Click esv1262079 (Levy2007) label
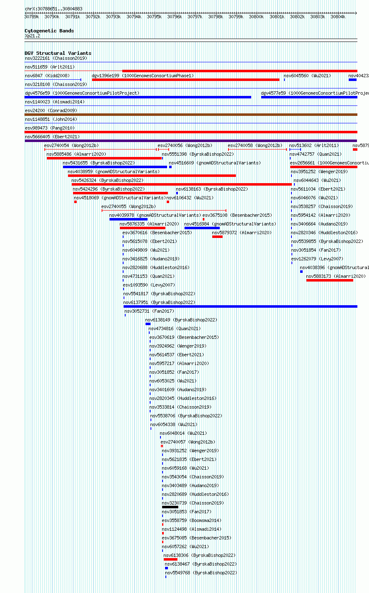 coord(317,259)
